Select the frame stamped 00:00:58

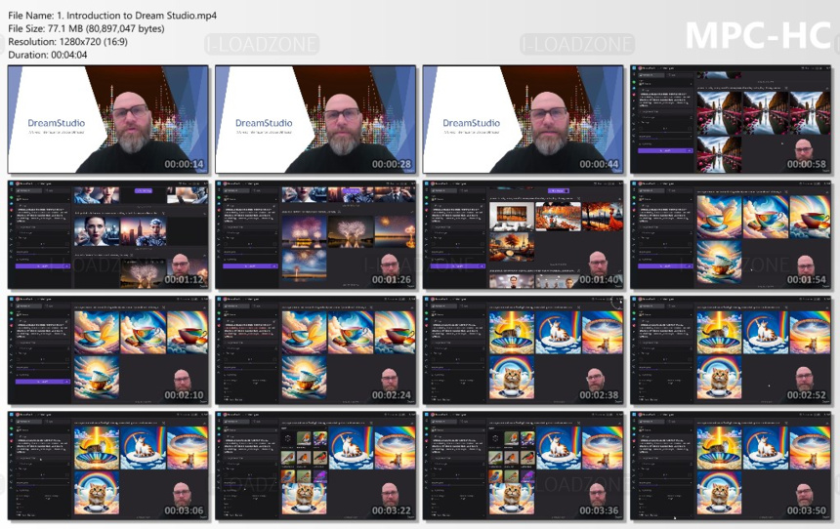pyautogui.click(x=731, y=119)
